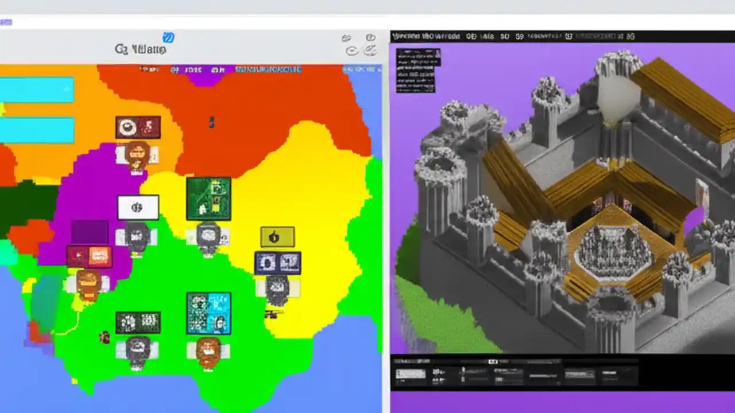The width and height of the screenshot is (735, 413).
Task: Click the blue app logo above the map title
Action: (x=168, y=38)
